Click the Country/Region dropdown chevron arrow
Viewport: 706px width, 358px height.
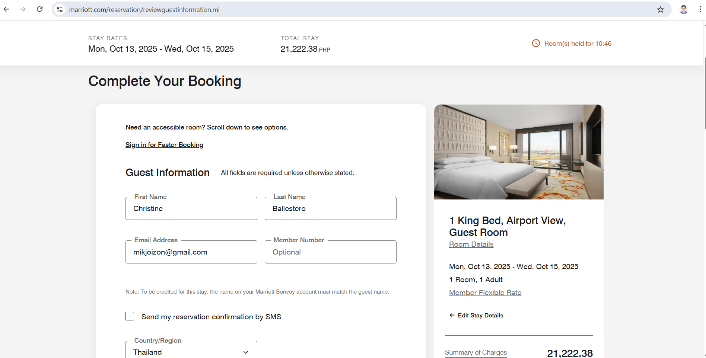coord(246,352)
